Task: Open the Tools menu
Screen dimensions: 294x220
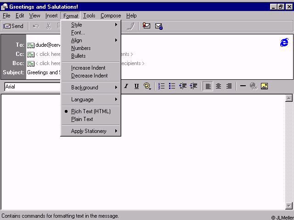Action: [89, 16]
